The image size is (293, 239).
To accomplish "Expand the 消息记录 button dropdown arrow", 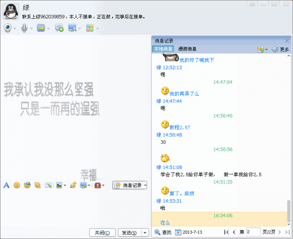I will (145, 185).
